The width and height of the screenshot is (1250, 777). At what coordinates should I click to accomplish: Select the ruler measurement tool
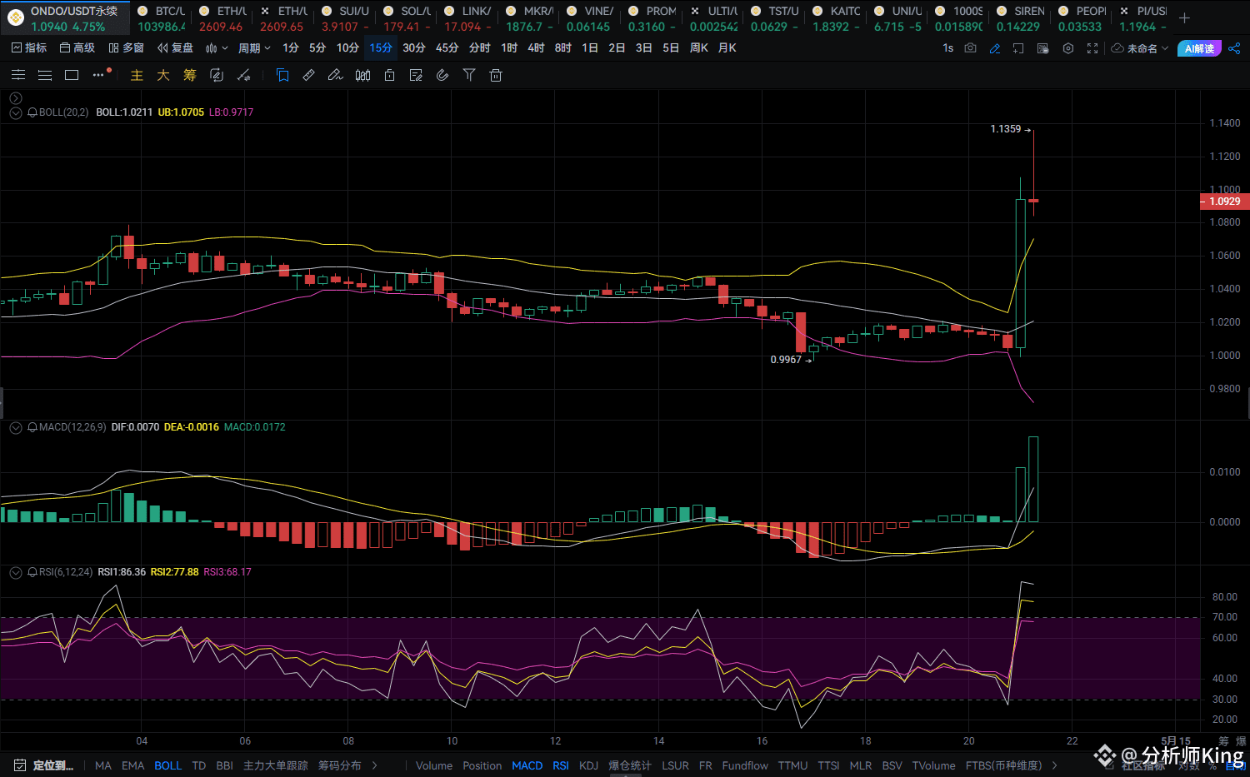pyautogui.click(x=308, y=76)
